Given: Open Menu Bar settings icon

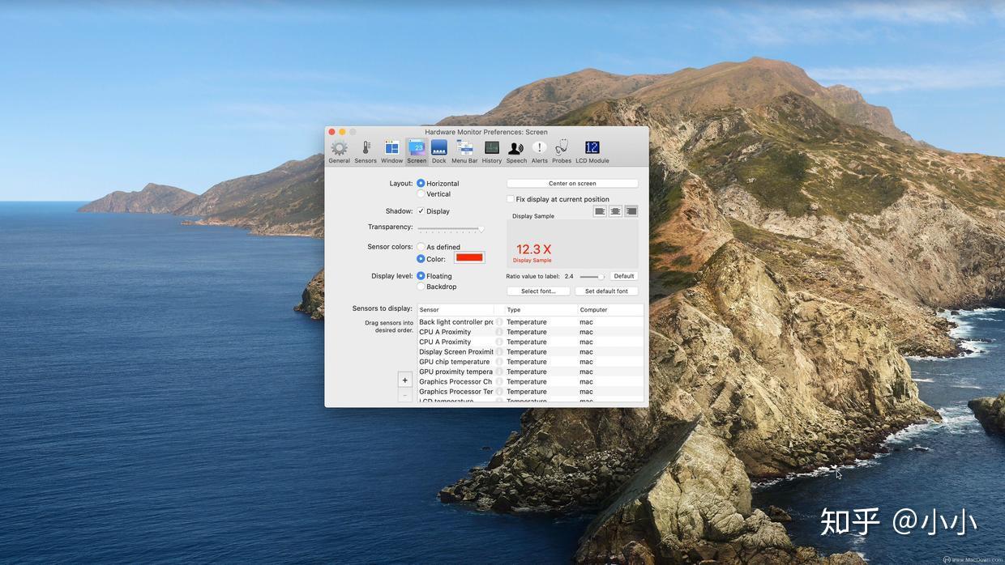Looking at the screenshot, I should click(464, 148).
